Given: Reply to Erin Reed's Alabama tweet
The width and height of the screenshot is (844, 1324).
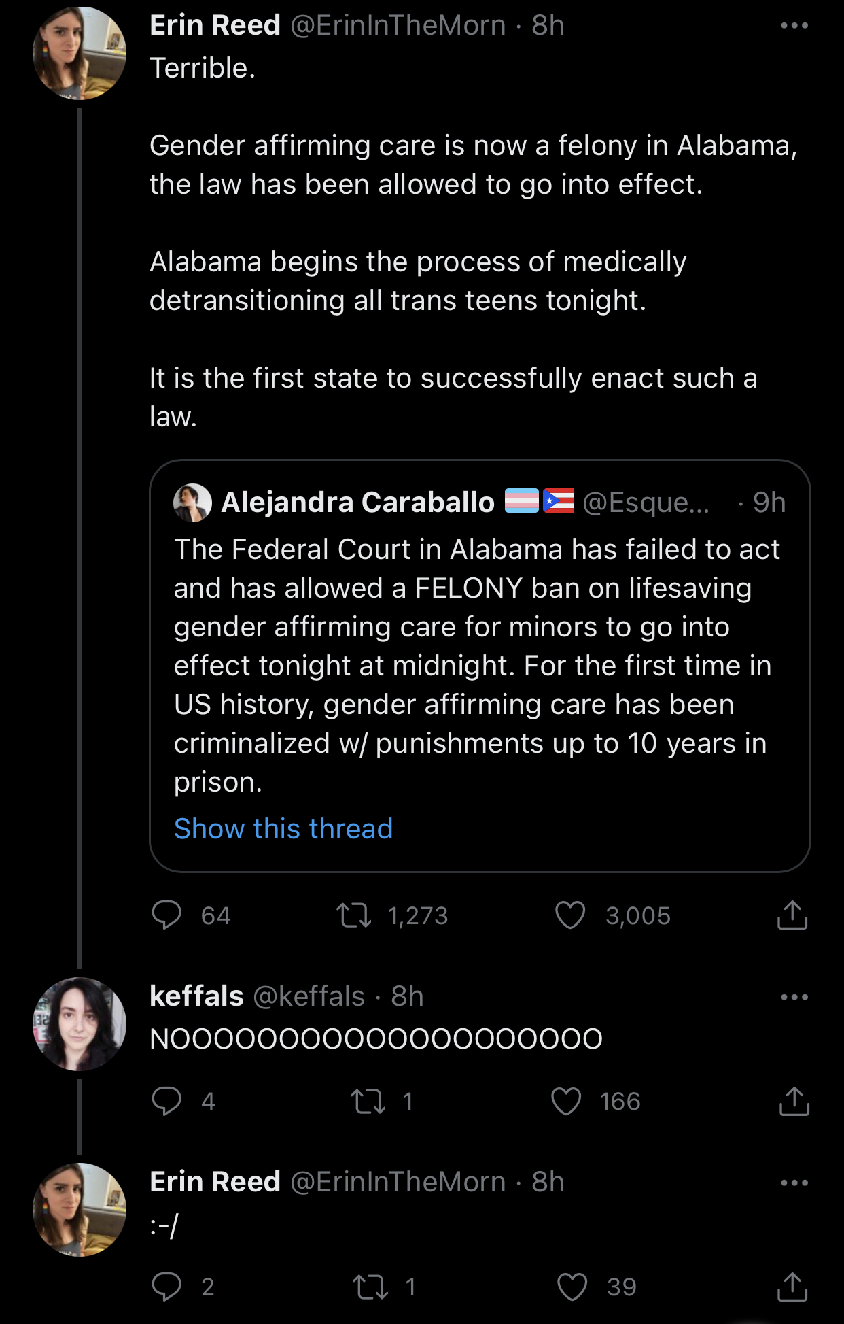Looking at the screenshot, I should [166, 915].
